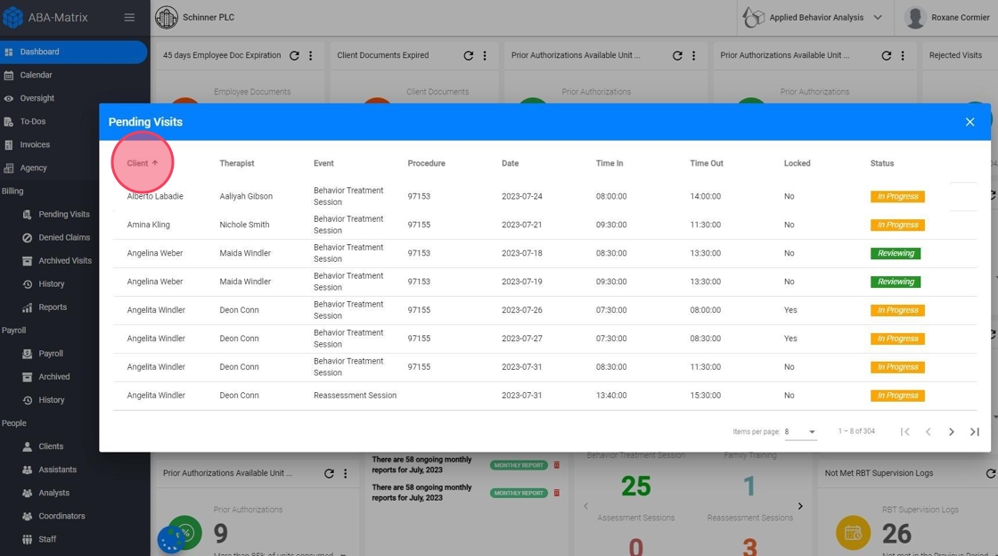Sort table by Time In column
The width and height of the screenshot is (998, 556).
tap(609, 163)
